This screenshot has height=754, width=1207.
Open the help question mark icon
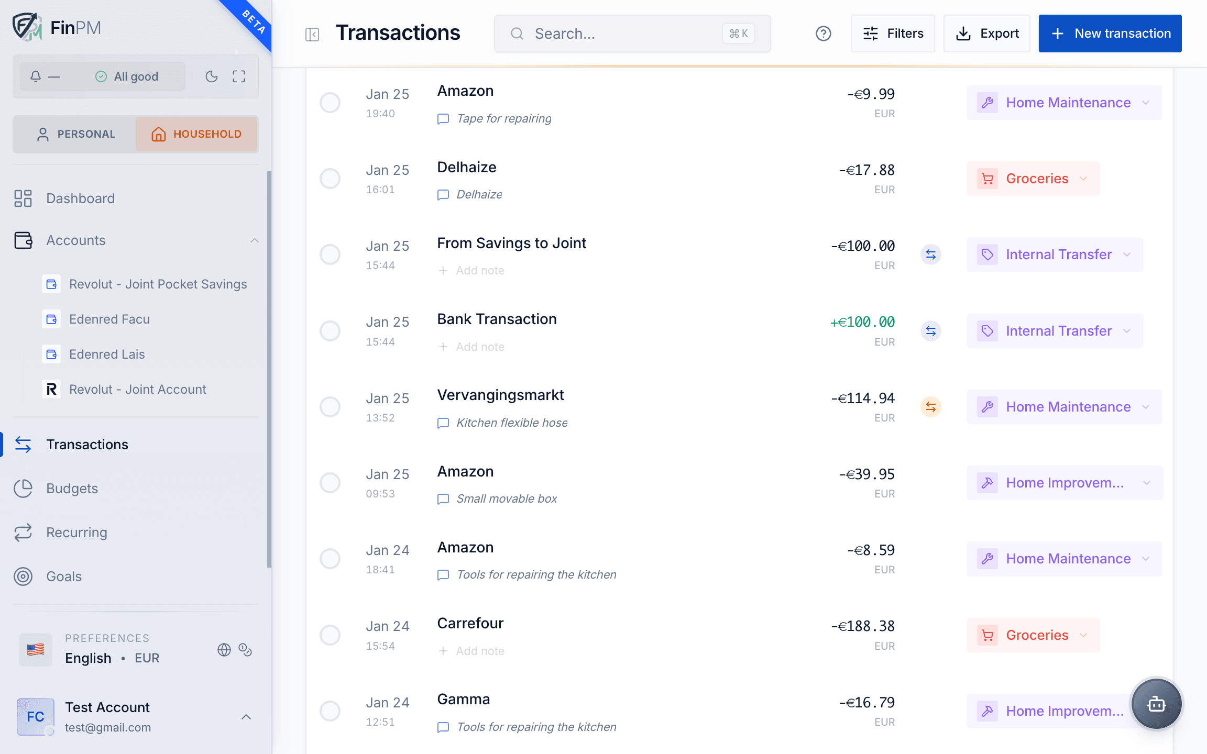coord(823,33)
